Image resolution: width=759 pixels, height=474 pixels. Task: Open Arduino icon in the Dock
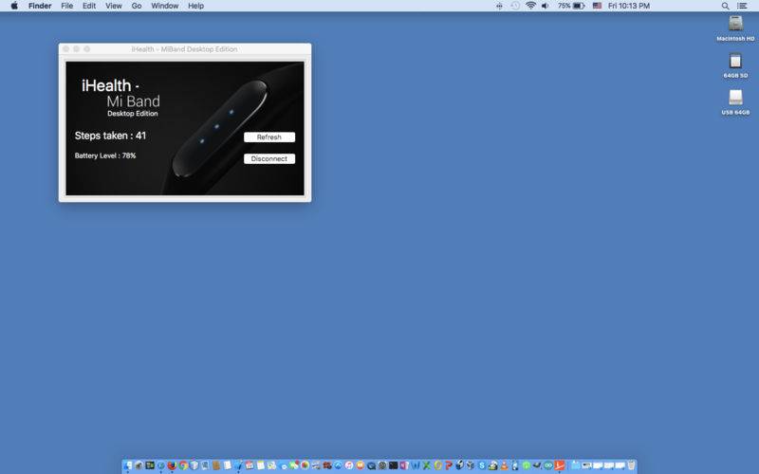[x=548, y=465]
